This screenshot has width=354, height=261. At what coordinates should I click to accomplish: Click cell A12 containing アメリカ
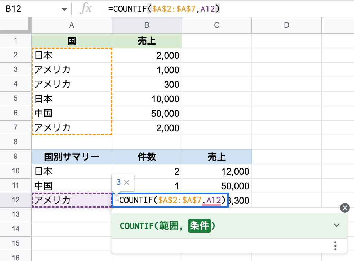[x=72, y=200]
